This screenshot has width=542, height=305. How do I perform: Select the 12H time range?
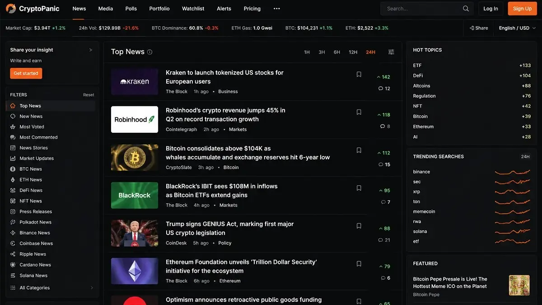[x=353, y=52]
